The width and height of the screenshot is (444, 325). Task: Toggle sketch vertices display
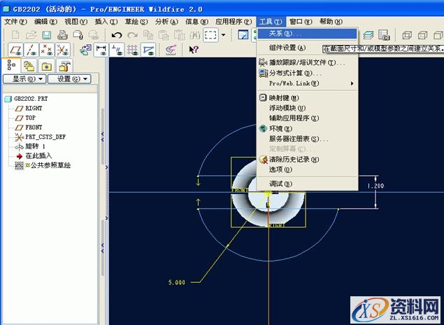point(148,50)
